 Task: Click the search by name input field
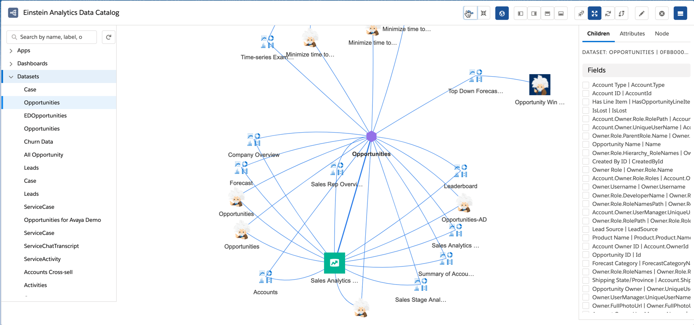52,37
